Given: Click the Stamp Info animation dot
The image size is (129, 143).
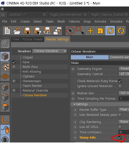Looking at the screenshot, I should click(75, 137).
